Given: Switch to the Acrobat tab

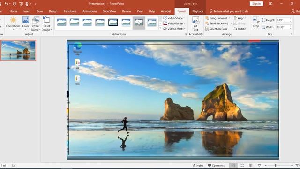Looking at the screenshot, I should (166, 11).
